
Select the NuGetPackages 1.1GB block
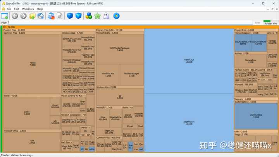(132, 75)
